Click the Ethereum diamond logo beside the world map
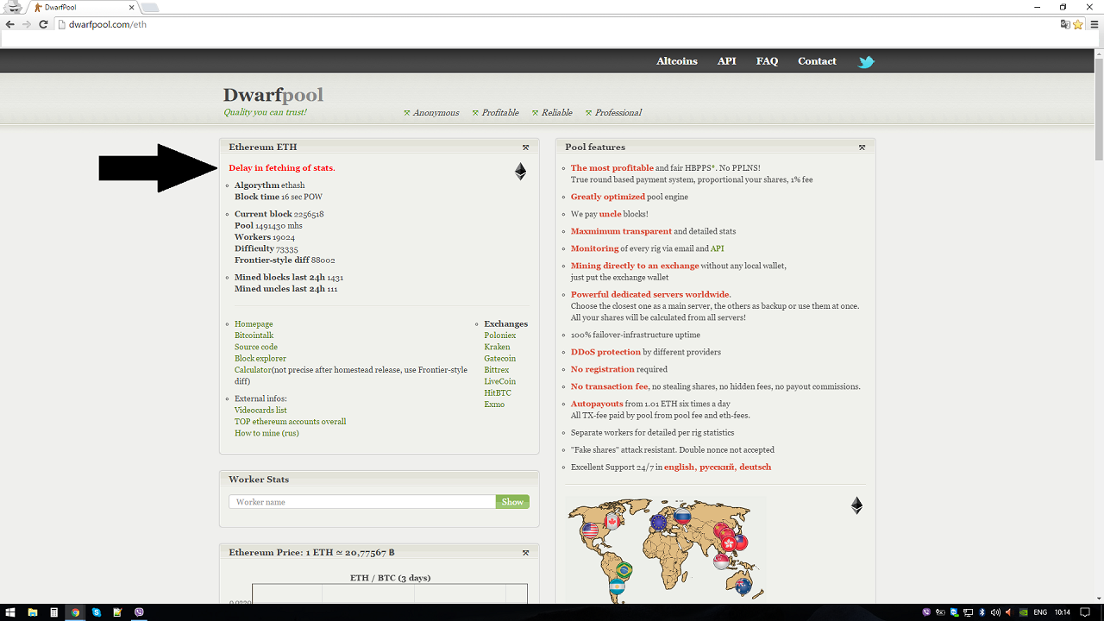 pos(856,505)
